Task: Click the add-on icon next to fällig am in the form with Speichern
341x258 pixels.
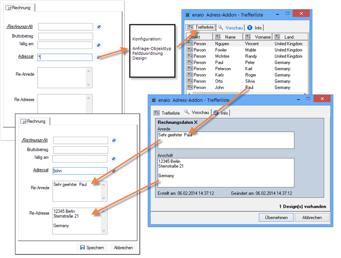Action: point(114,159)
